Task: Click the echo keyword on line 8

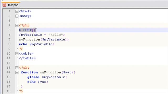Action: [23, 44]
